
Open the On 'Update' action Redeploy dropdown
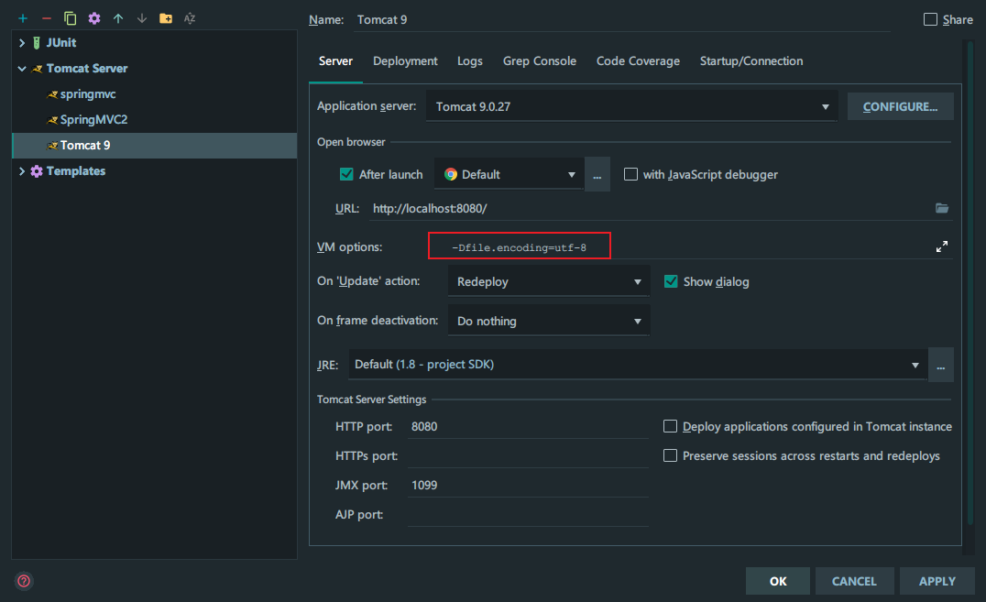pyautogui.click(x=548, y=281)
